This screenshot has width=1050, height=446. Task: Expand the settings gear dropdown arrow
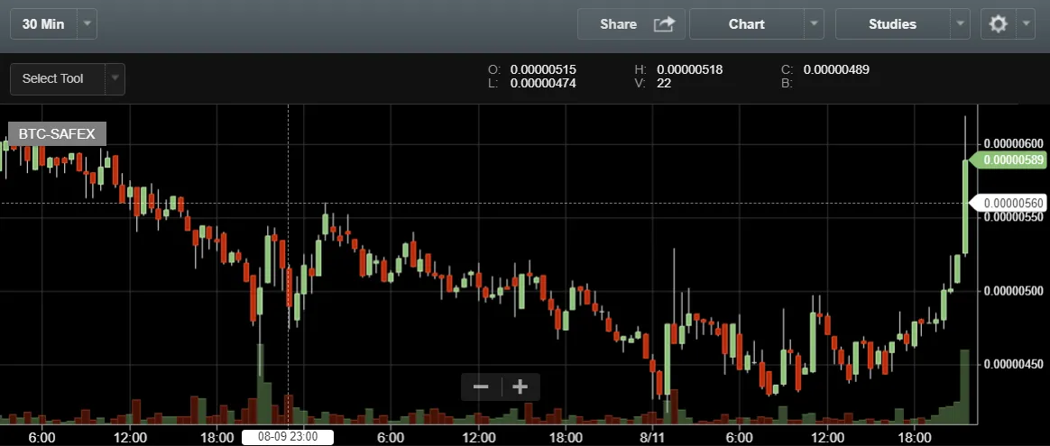1027,24
